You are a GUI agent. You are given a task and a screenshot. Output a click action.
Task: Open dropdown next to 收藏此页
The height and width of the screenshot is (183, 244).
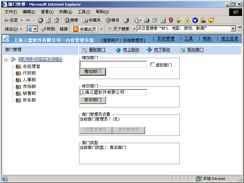click(x=101, y=29)
